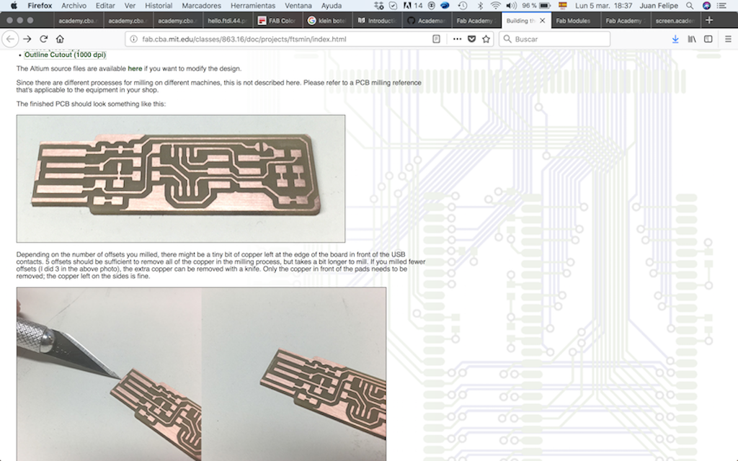Open the Editar menu
738x461 pixels.
pos(105,6)
